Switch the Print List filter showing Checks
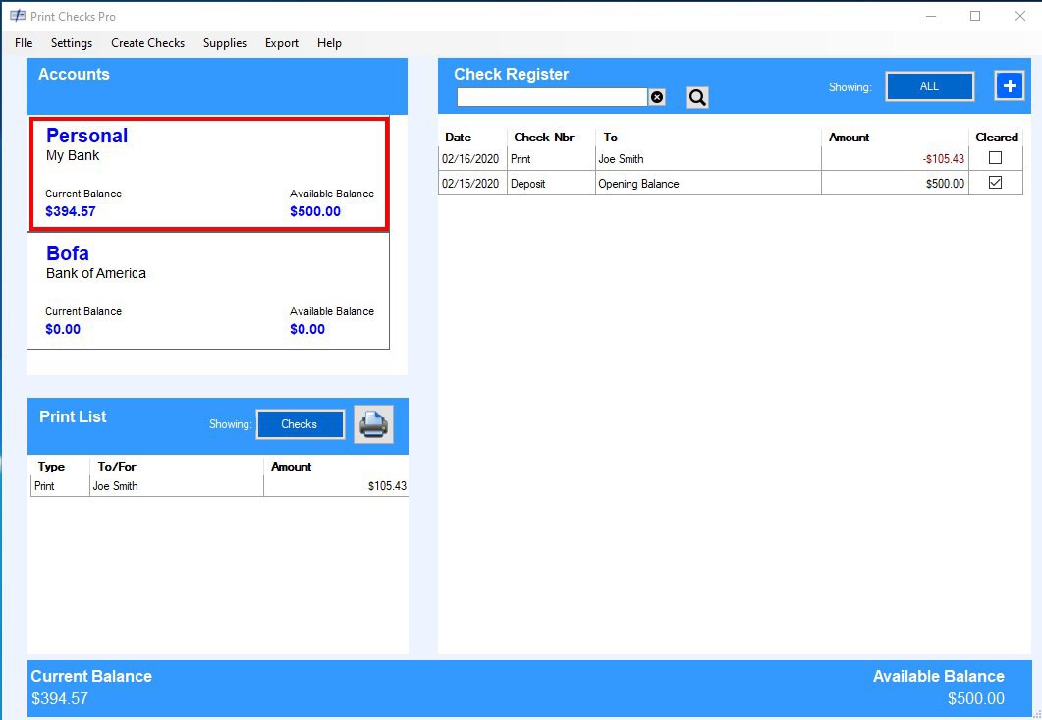This screenshot has width=1042, height=720. (300, 424)
